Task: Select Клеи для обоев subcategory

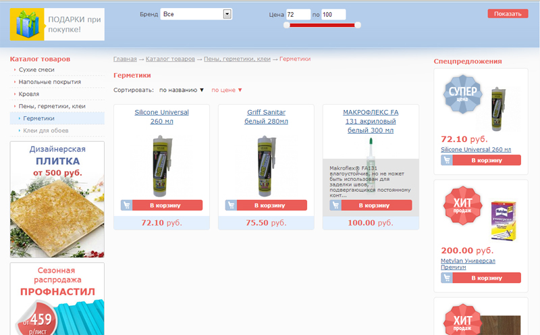Action: click(46, 130)
